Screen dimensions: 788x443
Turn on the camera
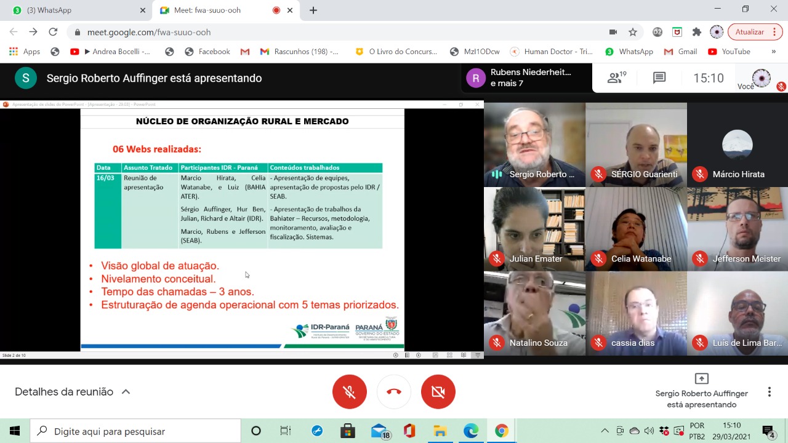click(438, 392)
